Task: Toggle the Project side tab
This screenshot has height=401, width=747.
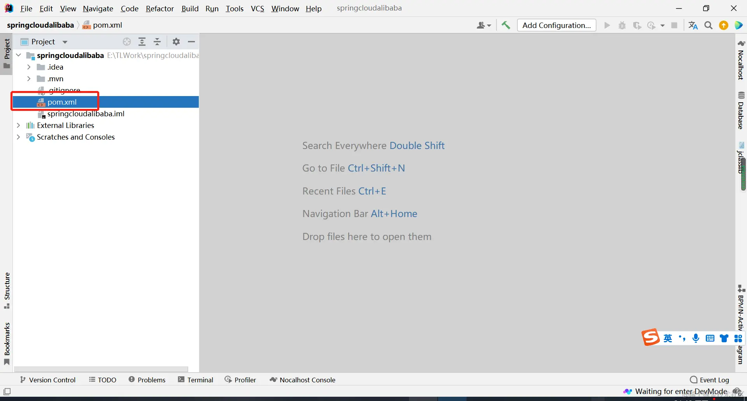Action: point(7,54)
